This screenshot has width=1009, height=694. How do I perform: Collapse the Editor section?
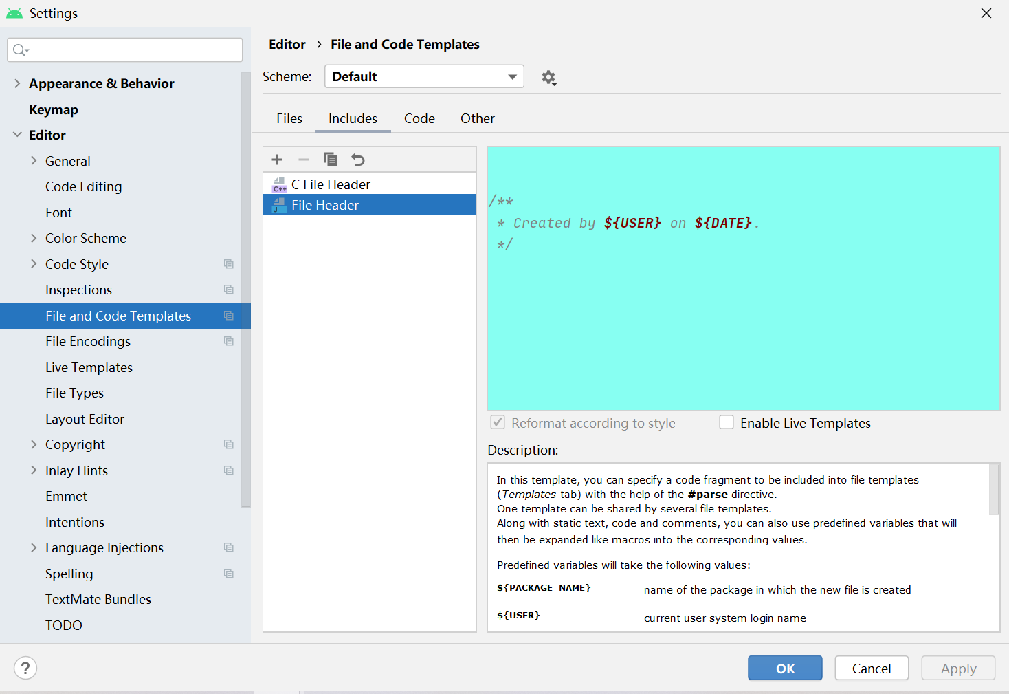17,135
